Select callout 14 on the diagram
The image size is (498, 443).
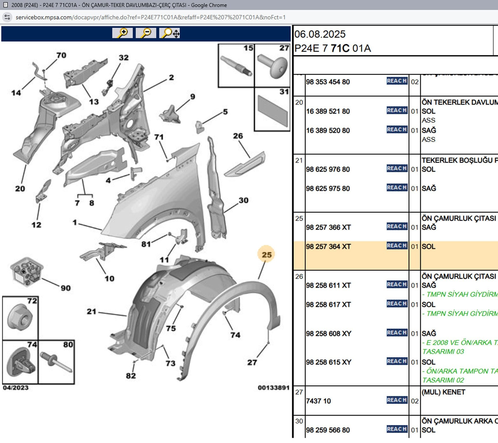[16, 93]
